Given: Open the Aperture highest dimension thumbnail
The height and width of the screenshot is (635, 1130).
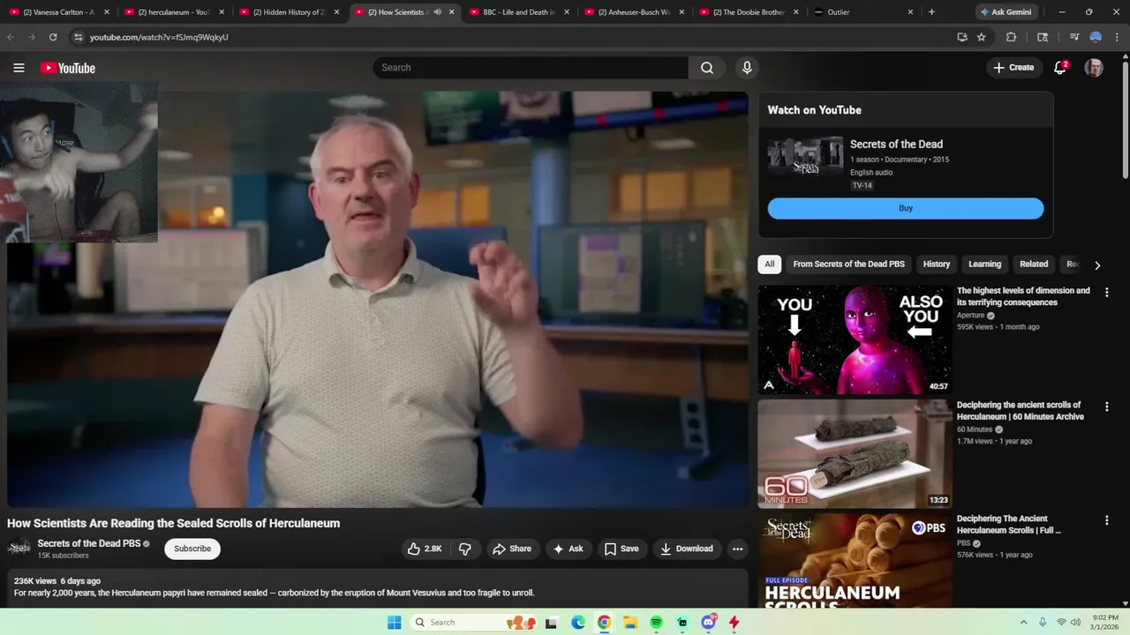Looking at the screenshot, I should click(855, 340).
